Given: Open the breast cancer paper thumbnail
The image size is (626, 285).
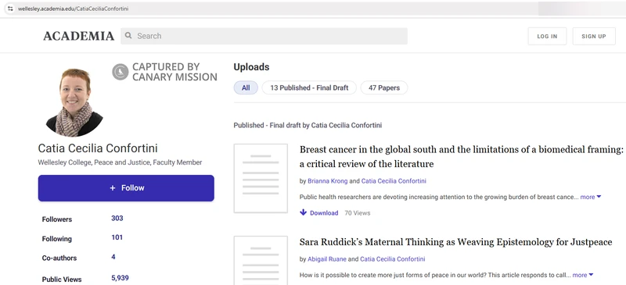Looking at the screenshot, I should [x=261, y=178].
